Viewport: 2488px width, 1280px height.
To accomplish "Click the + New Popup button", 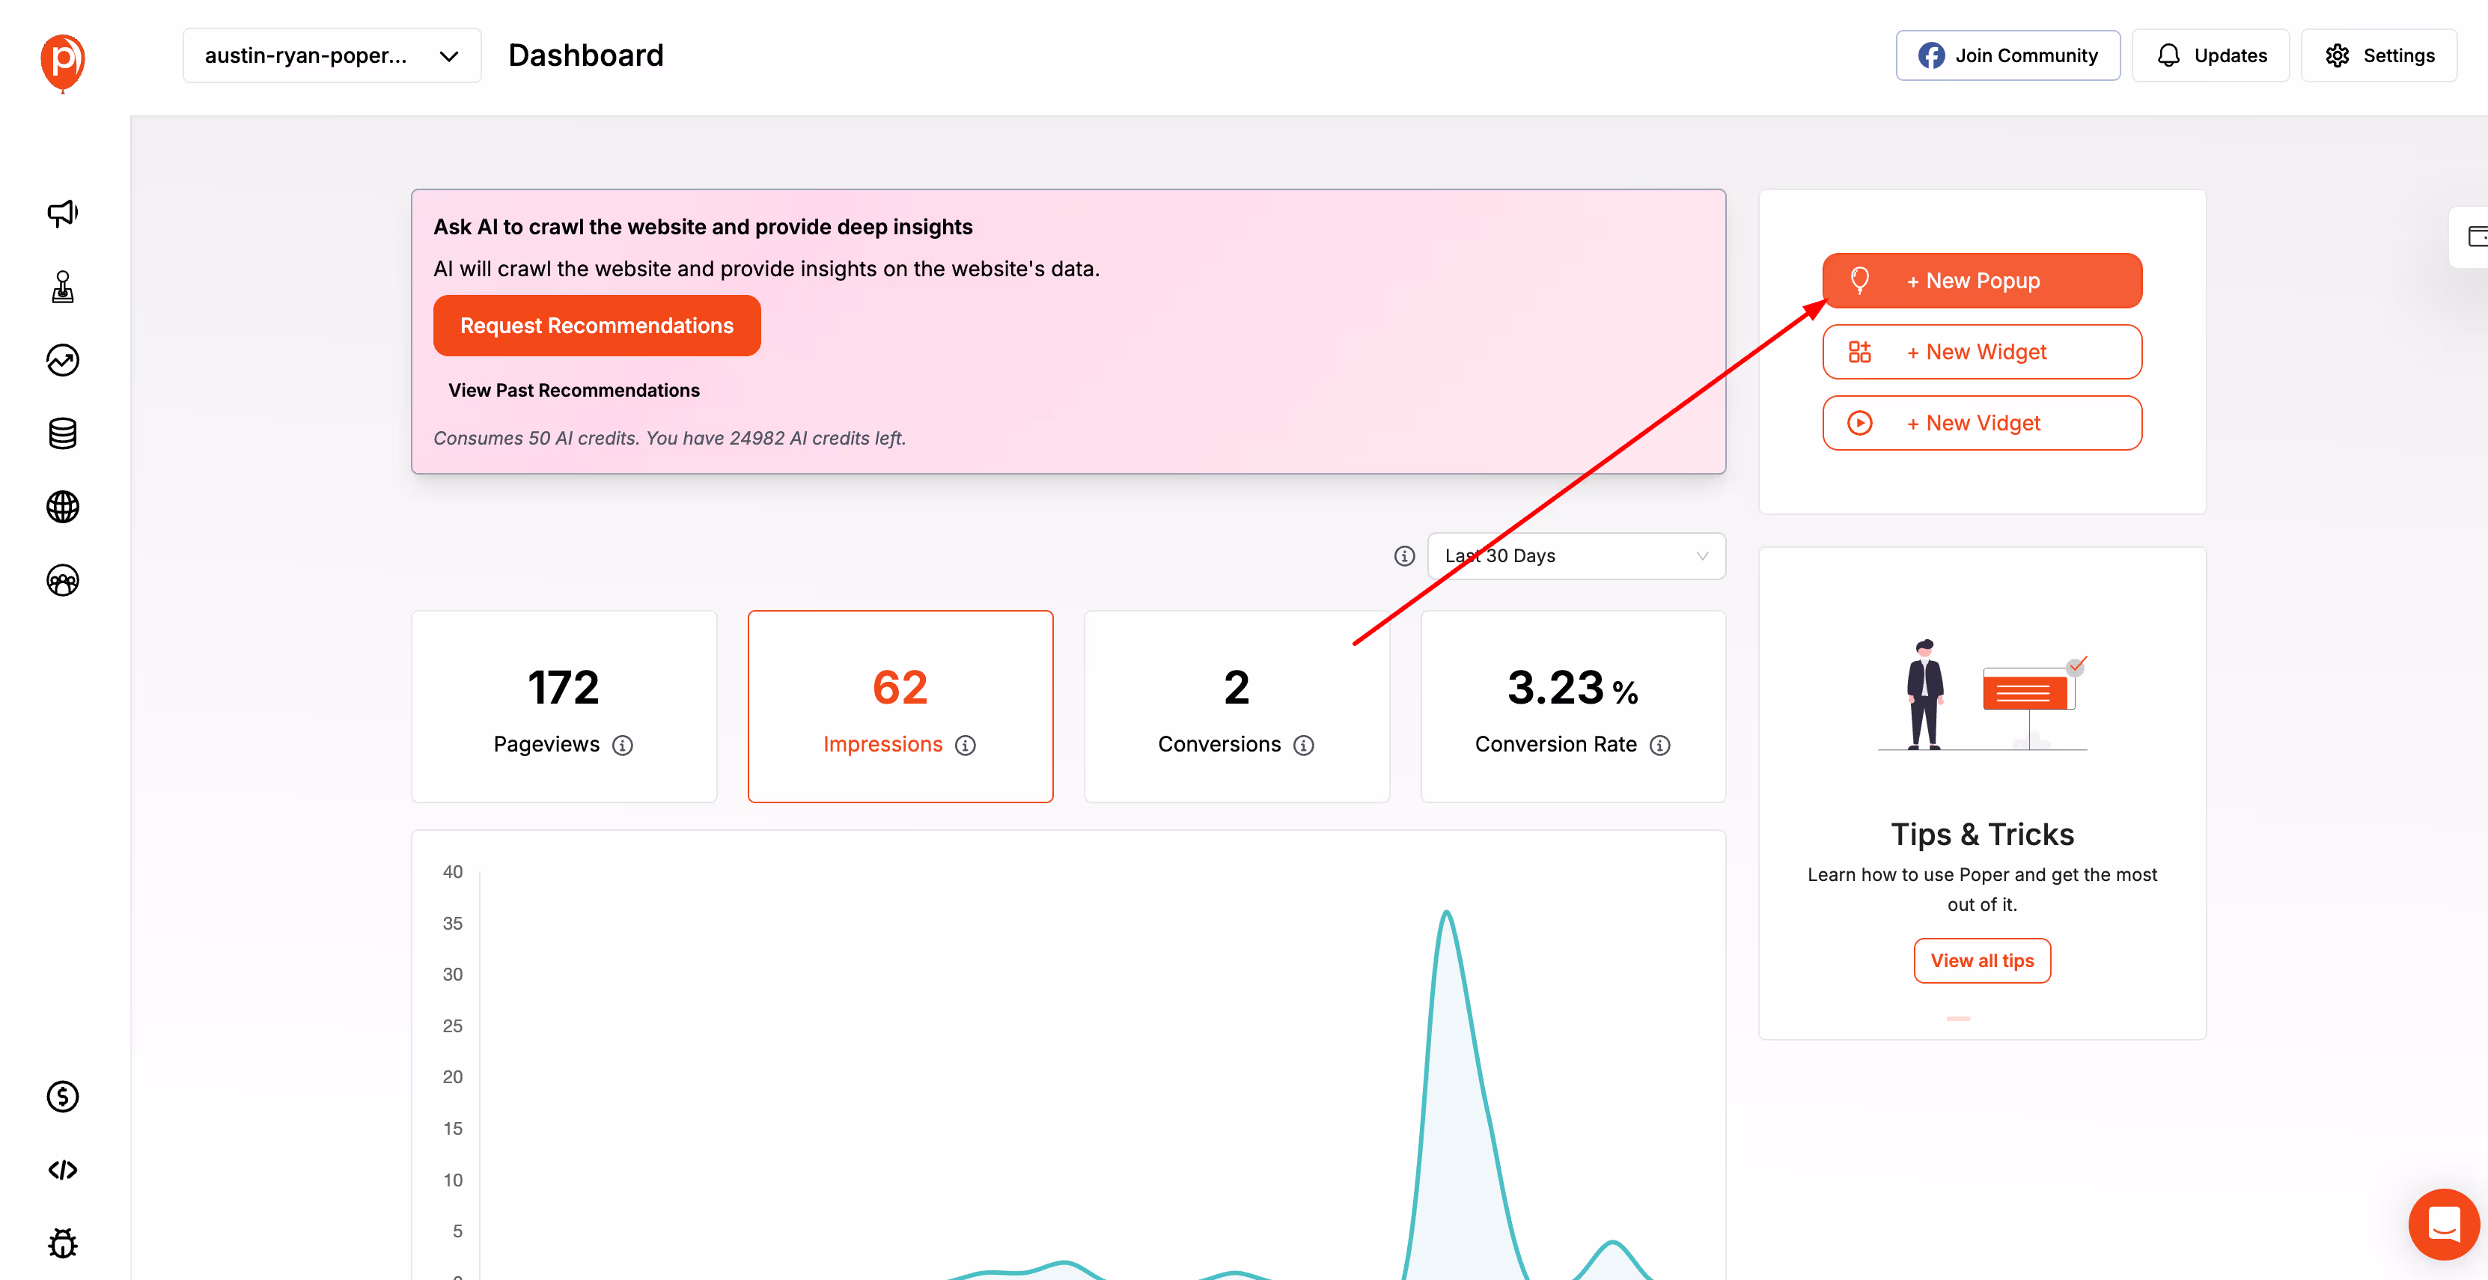I will (x=1981, y=280).
